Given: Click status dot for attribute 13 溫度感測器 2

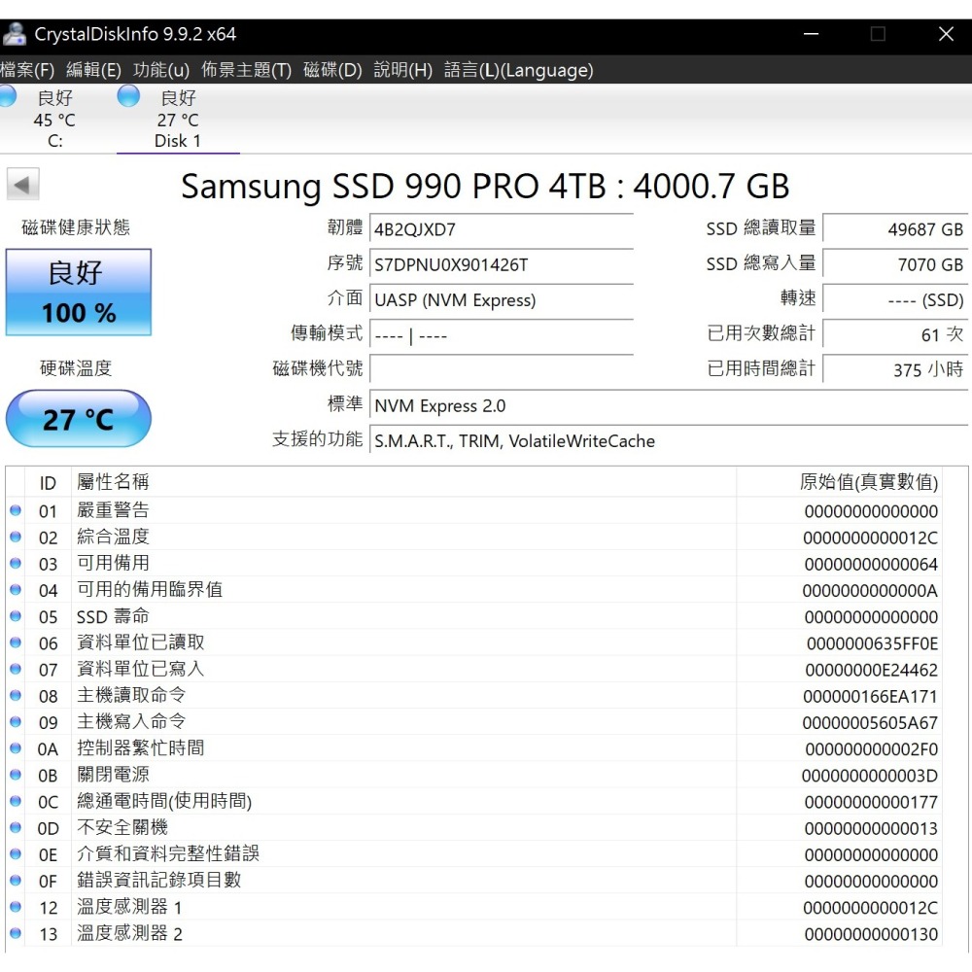Looking at the screenshot, I should (16, 933).
